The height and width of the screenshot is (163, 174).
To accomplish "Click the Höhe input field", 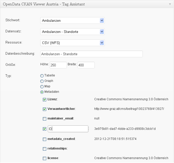I will point(58,65).
